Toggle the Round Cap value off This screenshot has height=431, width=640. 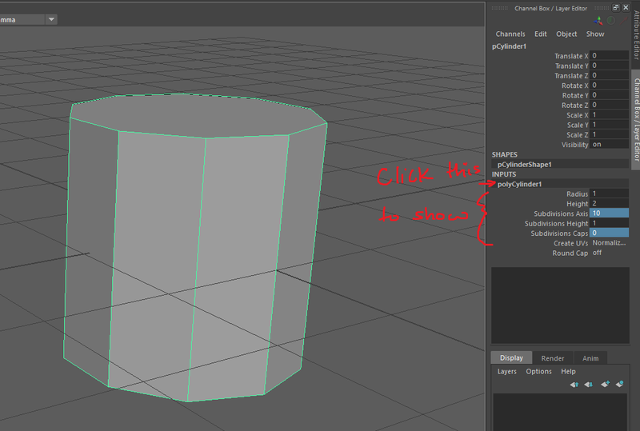pyautogui.click(x=609, y=253)
